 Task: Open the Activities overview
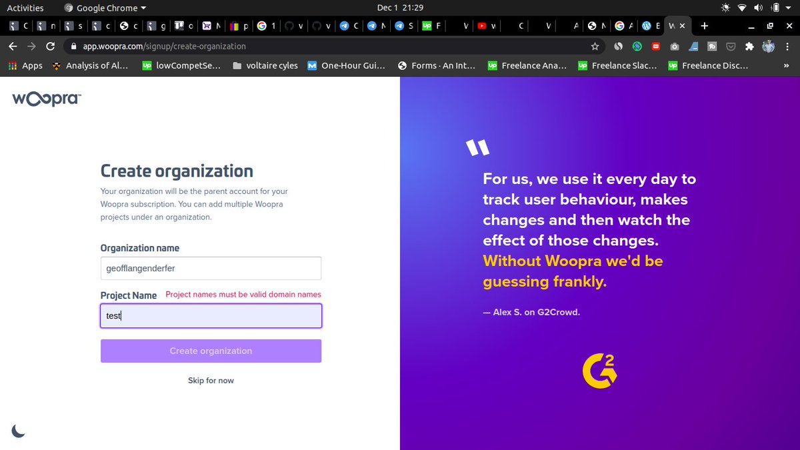coord(25,8)
